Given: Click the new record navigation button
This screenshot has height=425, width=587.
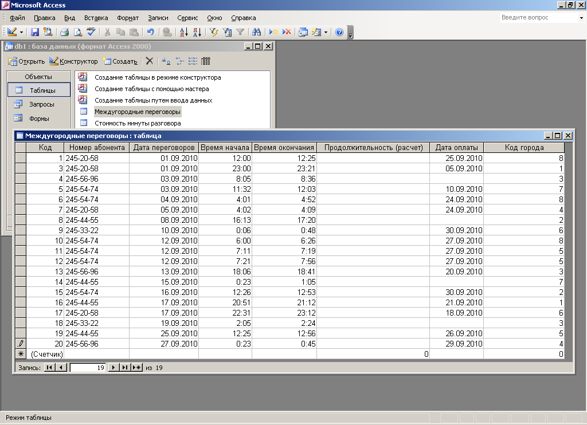Looking at the screenshot, I should 136,367.
